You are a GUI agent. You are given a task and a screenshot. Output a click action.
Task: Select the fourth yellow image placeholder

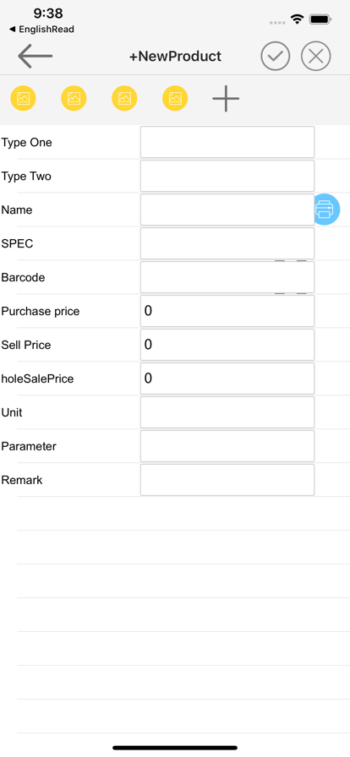click(x=175, y=99)
